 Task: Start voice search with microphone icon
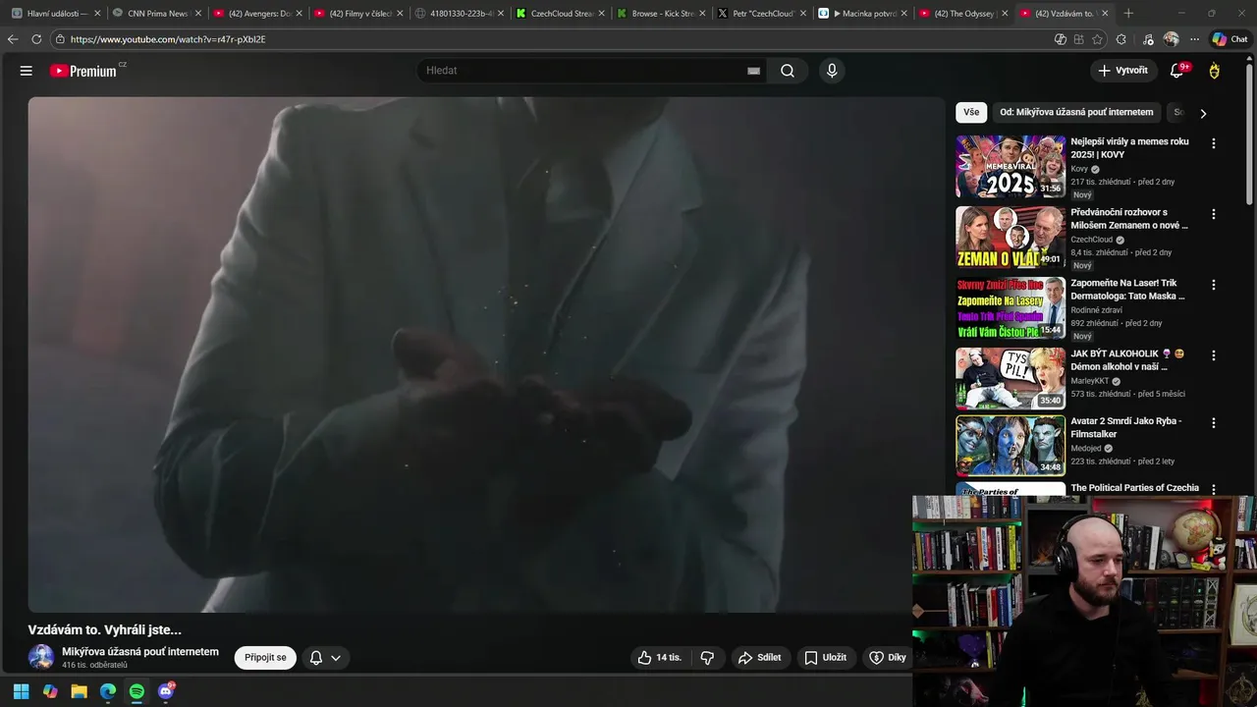coord(832,71)
